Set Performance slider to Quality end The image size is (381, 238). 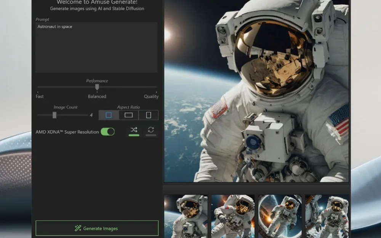pyautogui.click(x=156, y=87)
